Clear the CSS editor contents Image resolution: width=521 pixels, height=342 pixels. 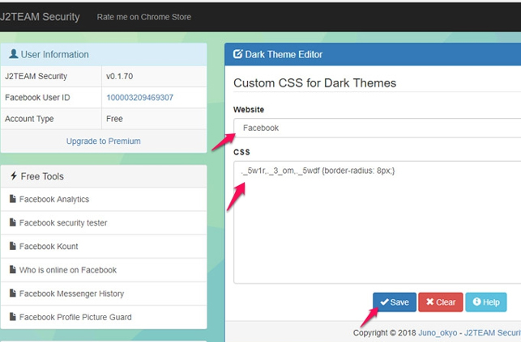click(x=441, y=302)
